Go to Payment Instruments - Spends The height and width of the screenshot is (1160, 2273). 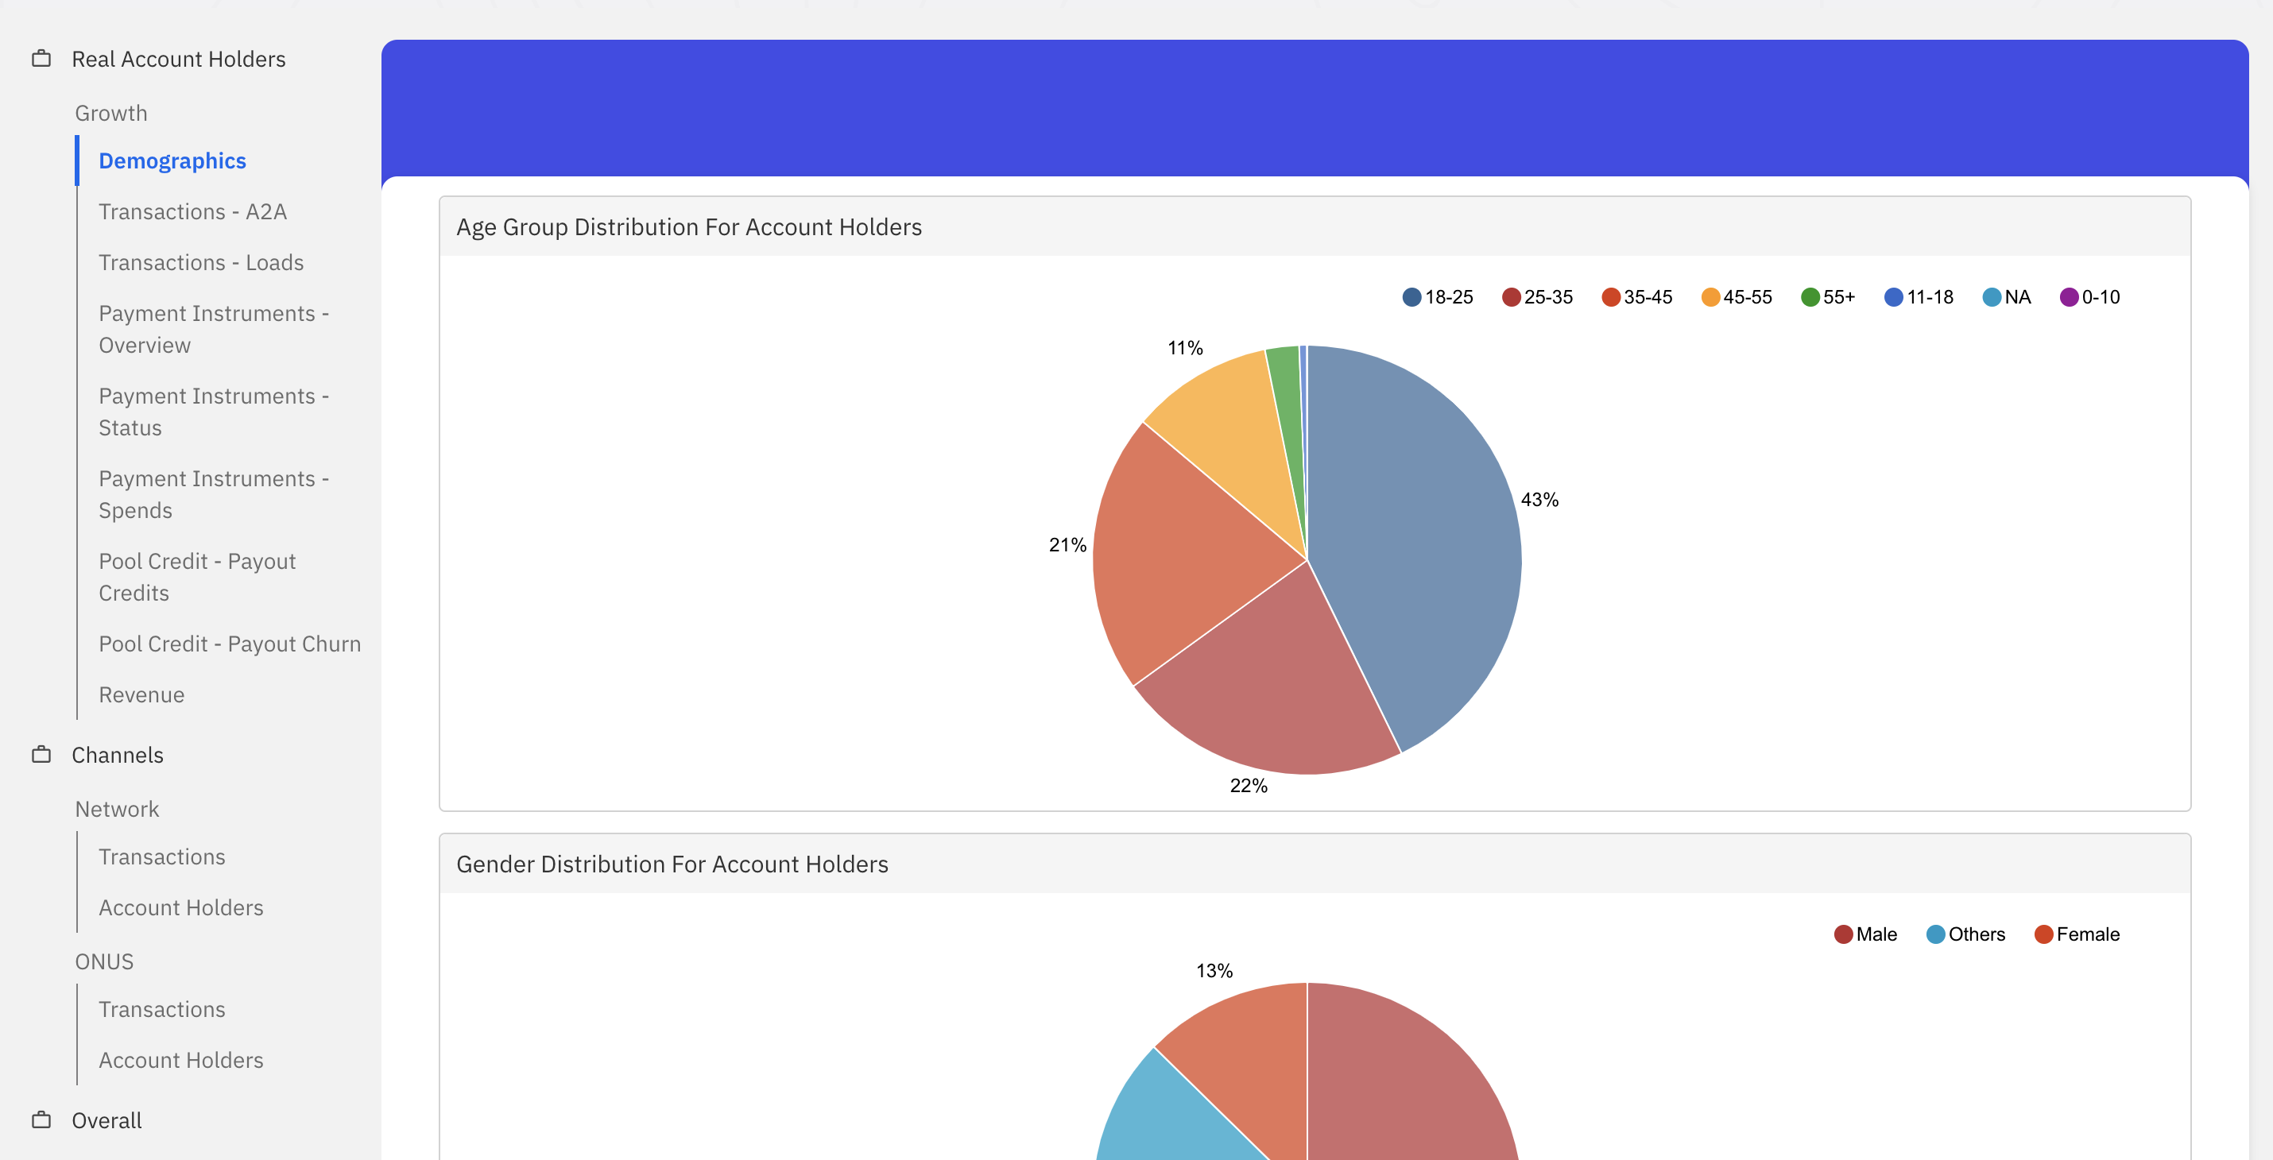214,494
